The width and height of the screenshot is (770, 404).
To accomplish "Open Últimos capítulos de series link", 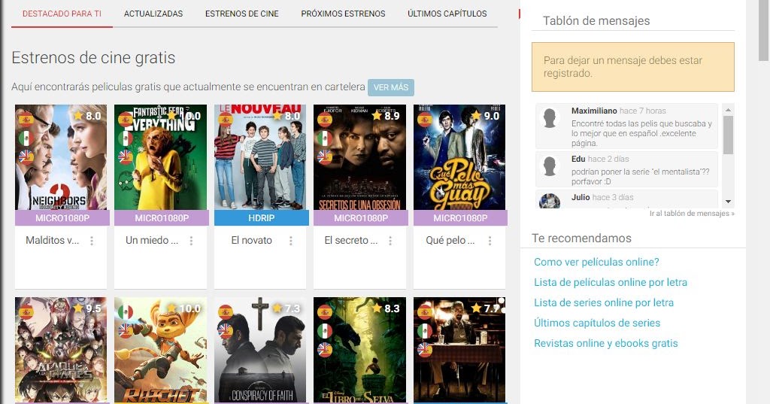I will (597, 323).
